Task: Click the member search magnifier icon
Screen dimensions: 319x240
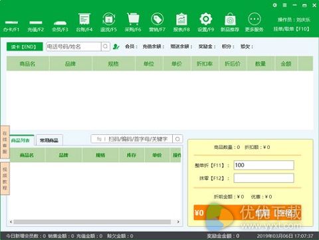Action: pos(106,47)
